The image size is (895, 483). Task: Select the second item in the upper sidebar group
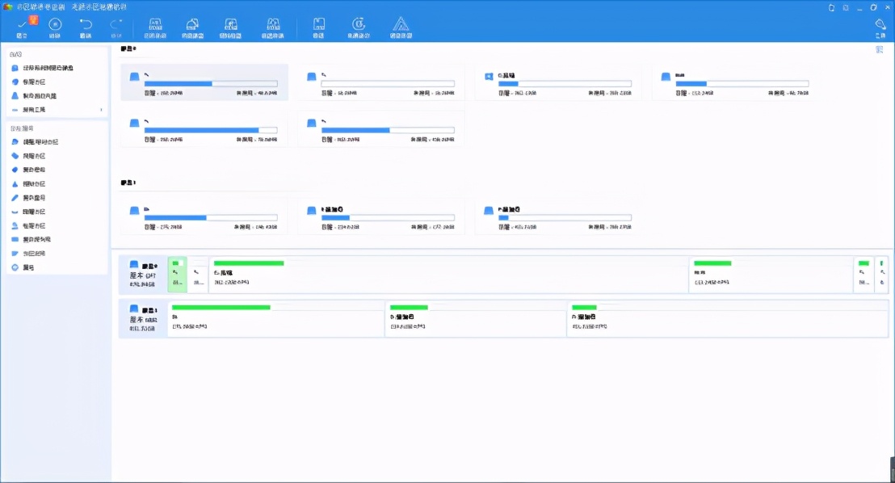57,82
